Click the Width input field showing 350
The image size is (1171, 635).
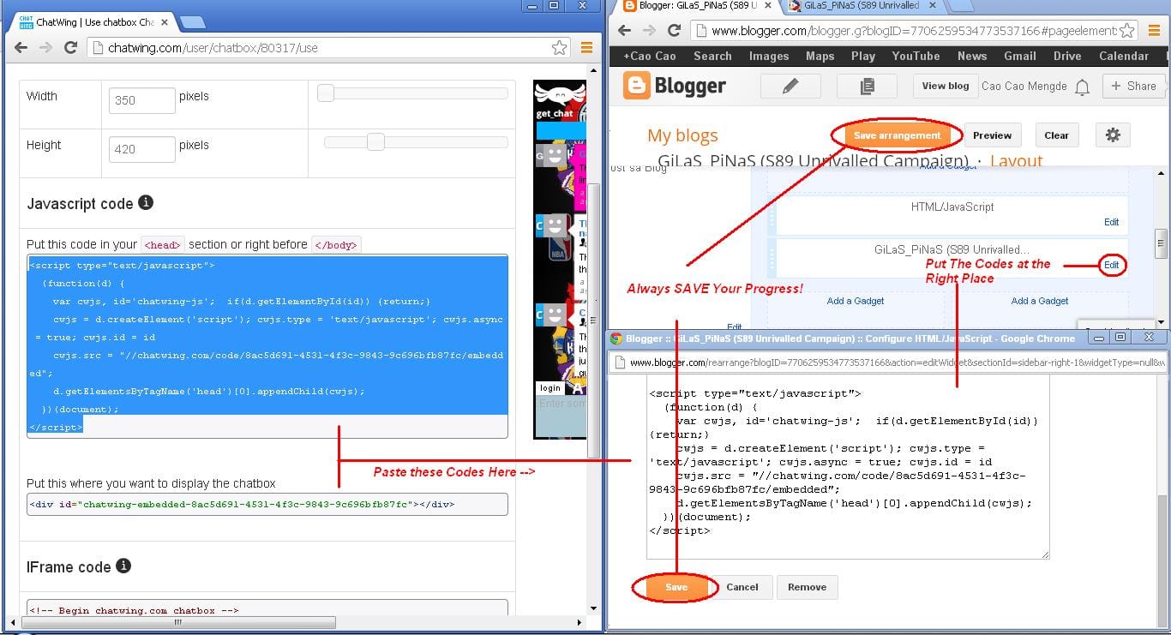pyautogui.click(x=141, y=100)
